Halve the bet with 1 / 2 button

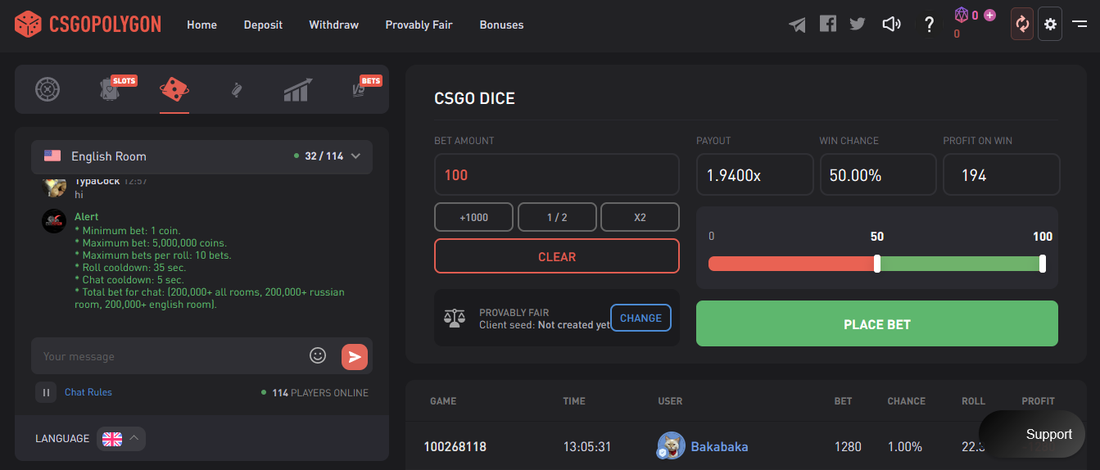[557, 217]
